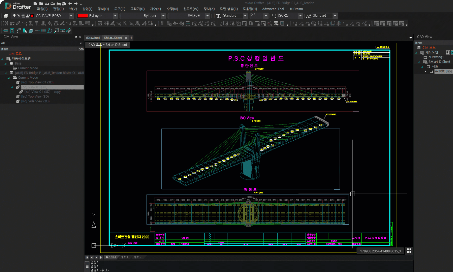
Task: Click the stacked layers icon in bottom toolbar
Action: pos(31,30)
